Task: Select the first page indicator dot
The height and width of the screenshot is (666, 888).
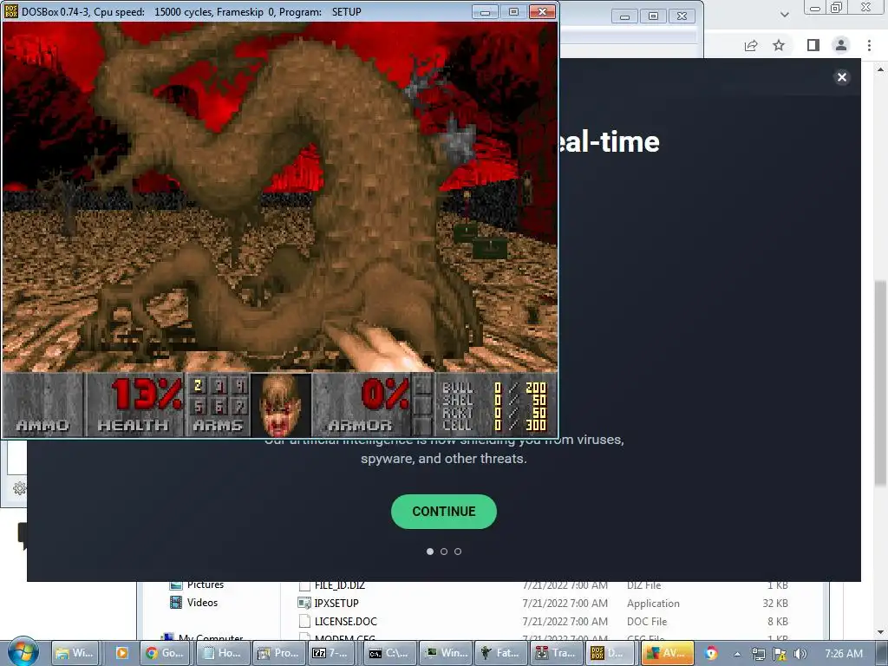Action: point(430,551)
